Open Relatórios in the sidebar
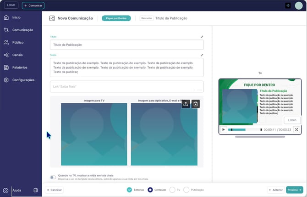The image size is (307, 197). pyautogui.click(x=21, y=68)
